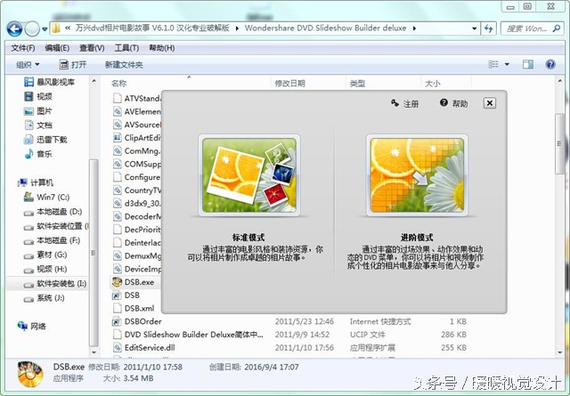
Task: Click the change view icon
Action: coord(493,64)
